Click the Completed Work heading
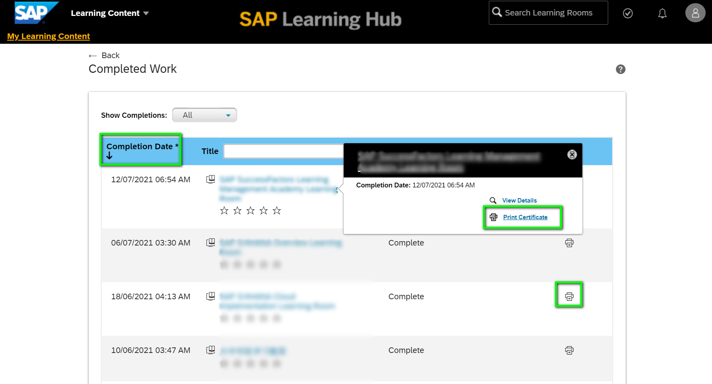This screenshot has height=384, width=712. [132, 69]
